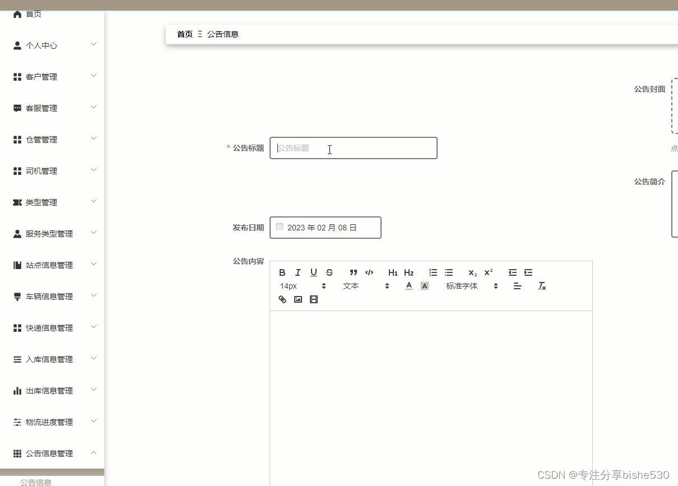
Task: Open the 发布日期 date picker field
Action: tap(326, 228)
